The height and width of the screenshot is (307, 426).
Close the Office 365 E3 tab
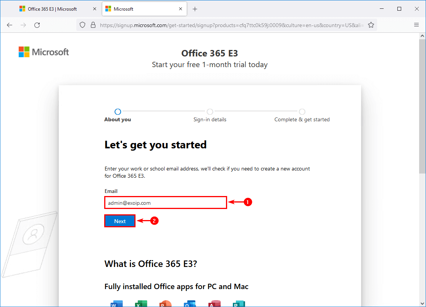coord(95,9)
